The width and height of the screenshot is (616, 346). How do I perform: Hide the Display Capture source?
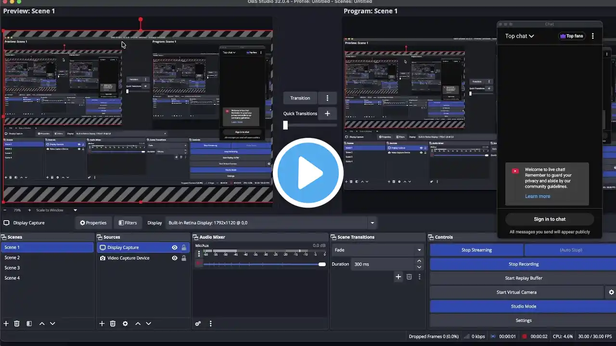click(x=175, y=247)
